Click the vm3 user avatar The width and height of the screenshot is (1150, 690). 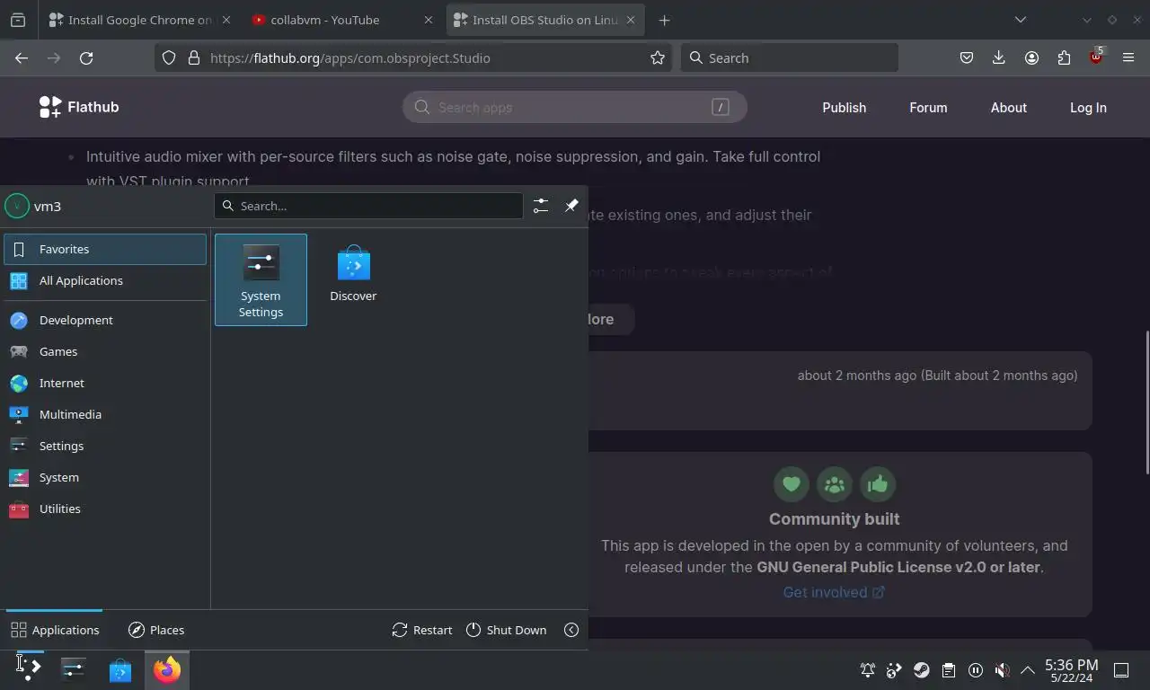pyautogui.click(x=17, y=206)
